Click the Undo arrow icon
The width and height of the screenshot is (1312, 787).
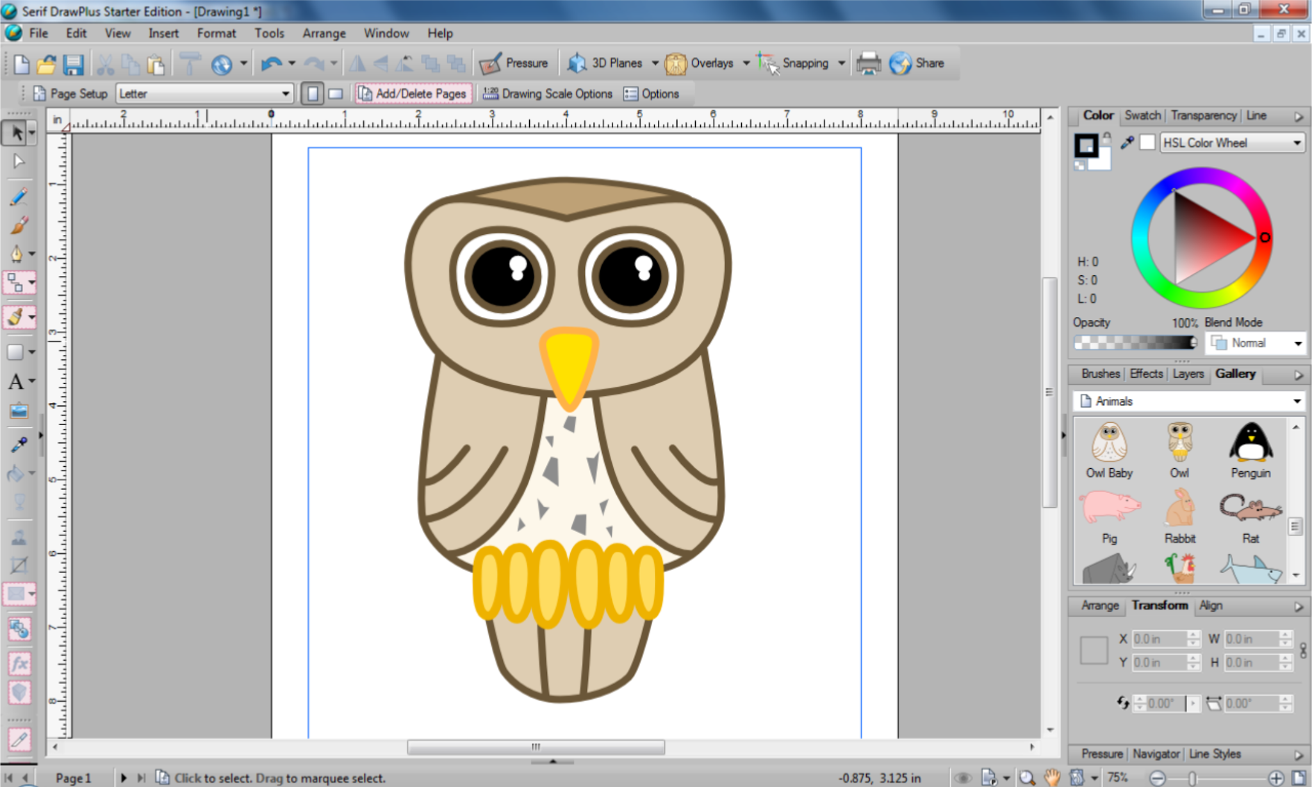(271, 63)
